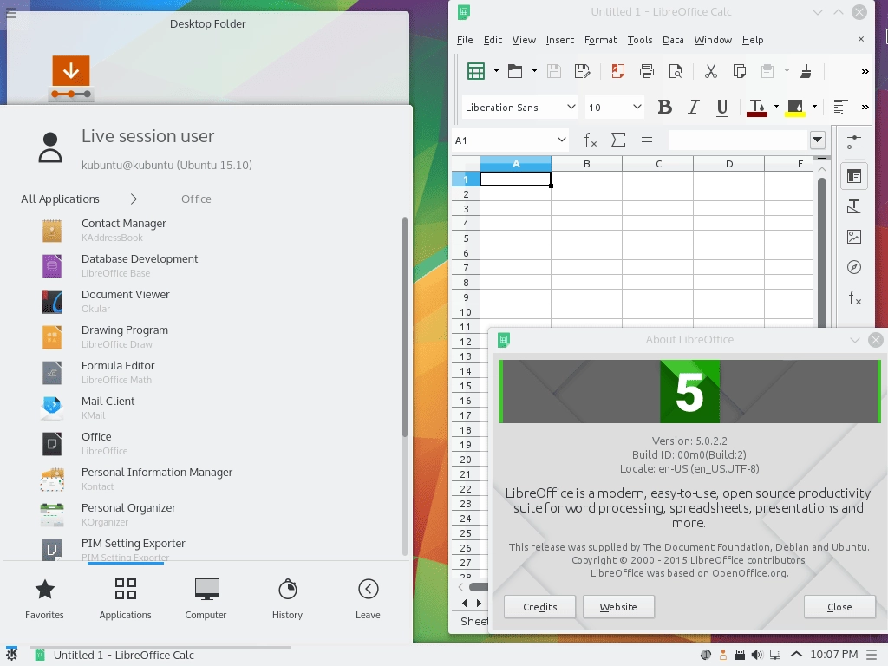Click the New spreadsheet icon in Calc
The width and height of the screenshot is (888, 666).
[x=476, y=71]
